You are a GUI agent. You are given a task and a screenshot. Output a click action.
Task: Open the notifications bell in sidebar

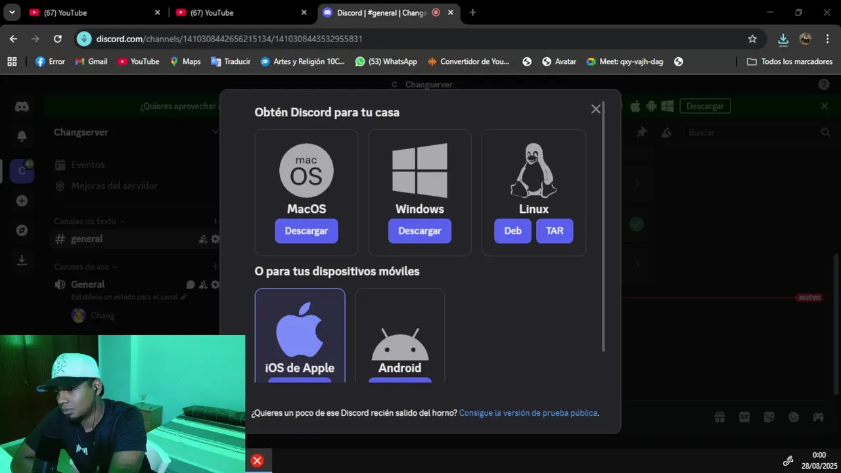[22, 136]
